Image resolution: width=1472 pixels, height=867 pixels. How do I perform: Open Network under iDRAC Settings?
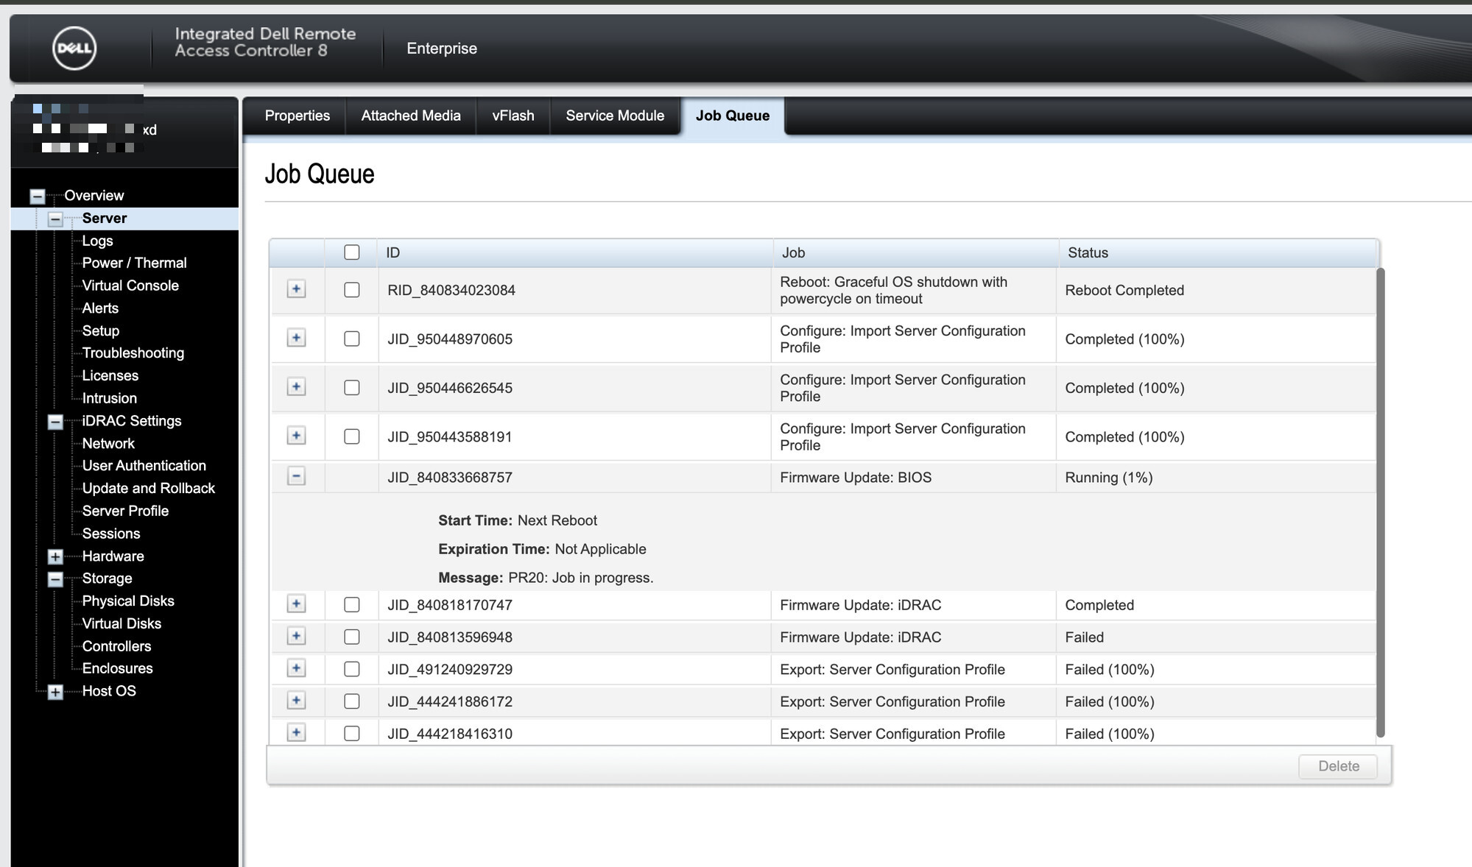coord(108,443)
